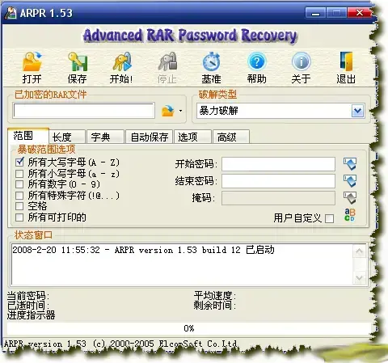The height and width of the screenshot is (363, 388).
Task: Run the 基准 benchmark stopwatch icon
Action: pos(212,61)
